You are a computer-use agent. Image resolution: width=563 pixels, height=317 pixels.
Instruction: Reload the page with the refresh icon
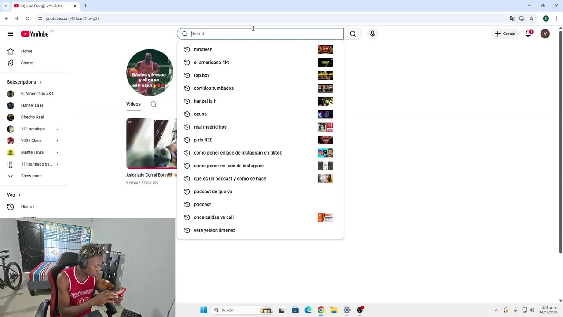[27, 18]
